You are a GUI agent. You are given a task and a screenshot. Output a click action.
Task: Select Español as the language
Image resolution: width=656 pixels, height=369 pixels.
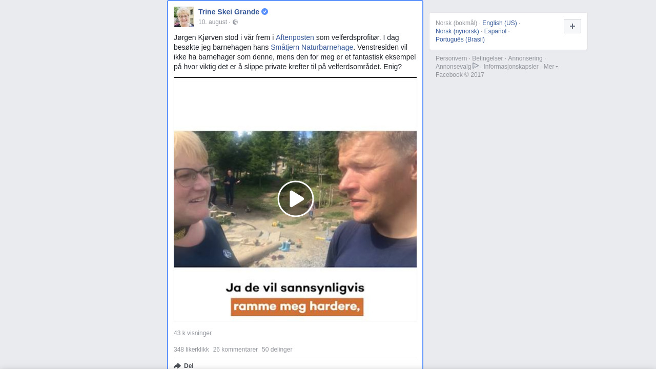495,31
